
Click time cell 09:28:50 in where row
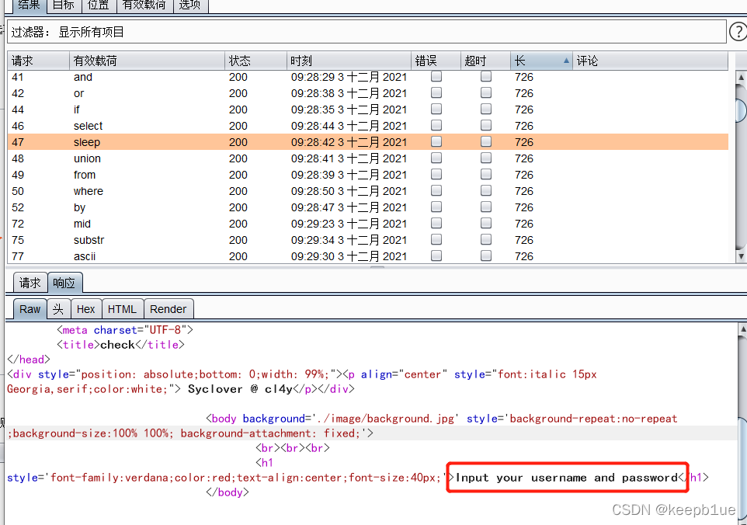(x=349, y=191)
